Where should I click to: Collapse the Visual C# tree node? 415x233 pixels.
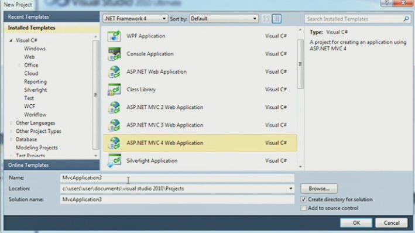[11, 40]
